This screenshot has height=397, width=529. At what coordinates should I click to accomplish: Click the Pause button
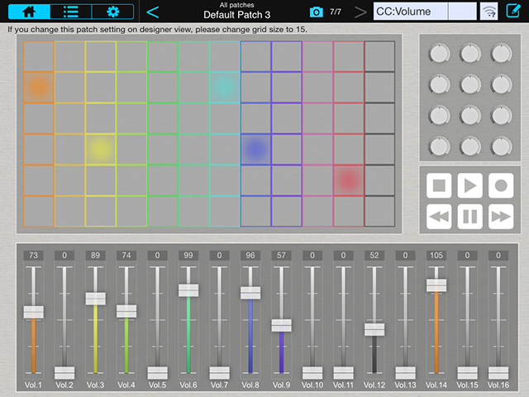coord(470,217)
